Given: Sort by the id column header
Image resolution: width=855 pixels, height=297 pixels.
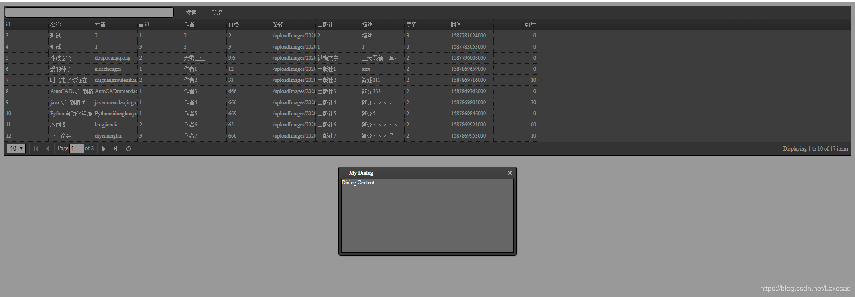Looking at the screenshot, I should pos(26,24).
